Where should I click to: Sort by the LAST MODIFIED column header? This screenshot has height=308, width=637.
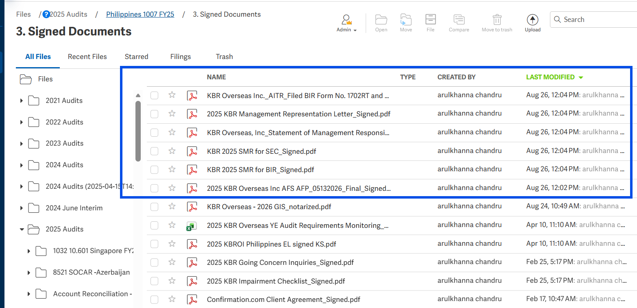[x=555, y=77]
